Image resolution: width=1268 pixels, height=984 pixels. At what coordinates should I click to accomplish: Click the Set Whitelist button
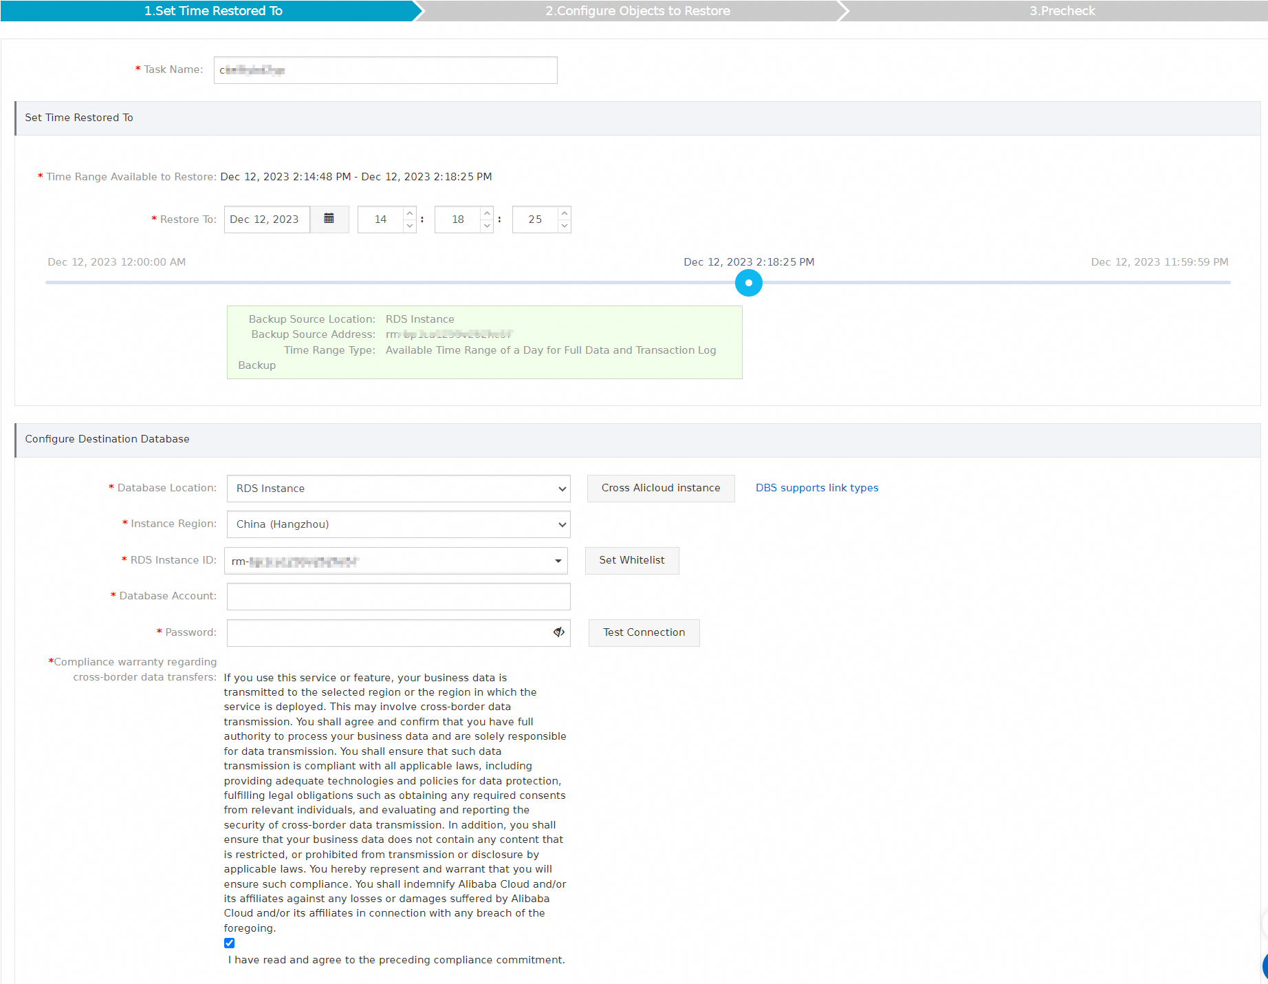pyautogui.click(x=632, y=560)
